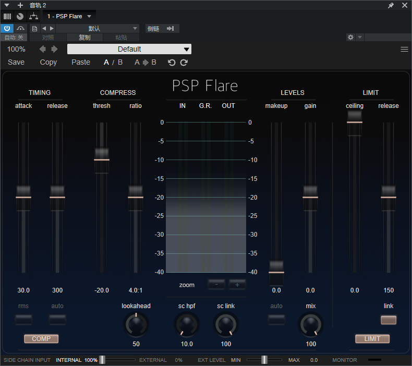Click the sc hpf knob

pos(187,325)
